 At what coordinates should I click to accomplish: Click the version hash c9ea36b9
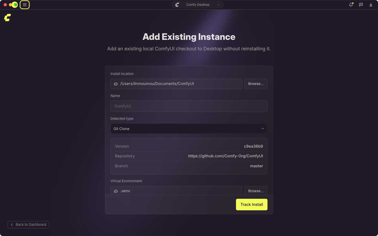pyautogui.click(x=253, y=146)
